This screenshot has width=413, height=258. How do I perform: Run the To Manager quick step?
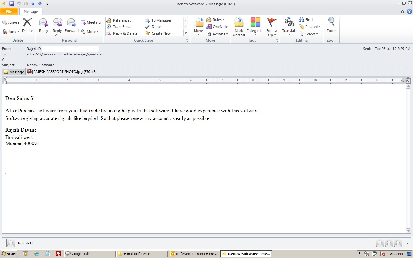[x=158, y=20]
